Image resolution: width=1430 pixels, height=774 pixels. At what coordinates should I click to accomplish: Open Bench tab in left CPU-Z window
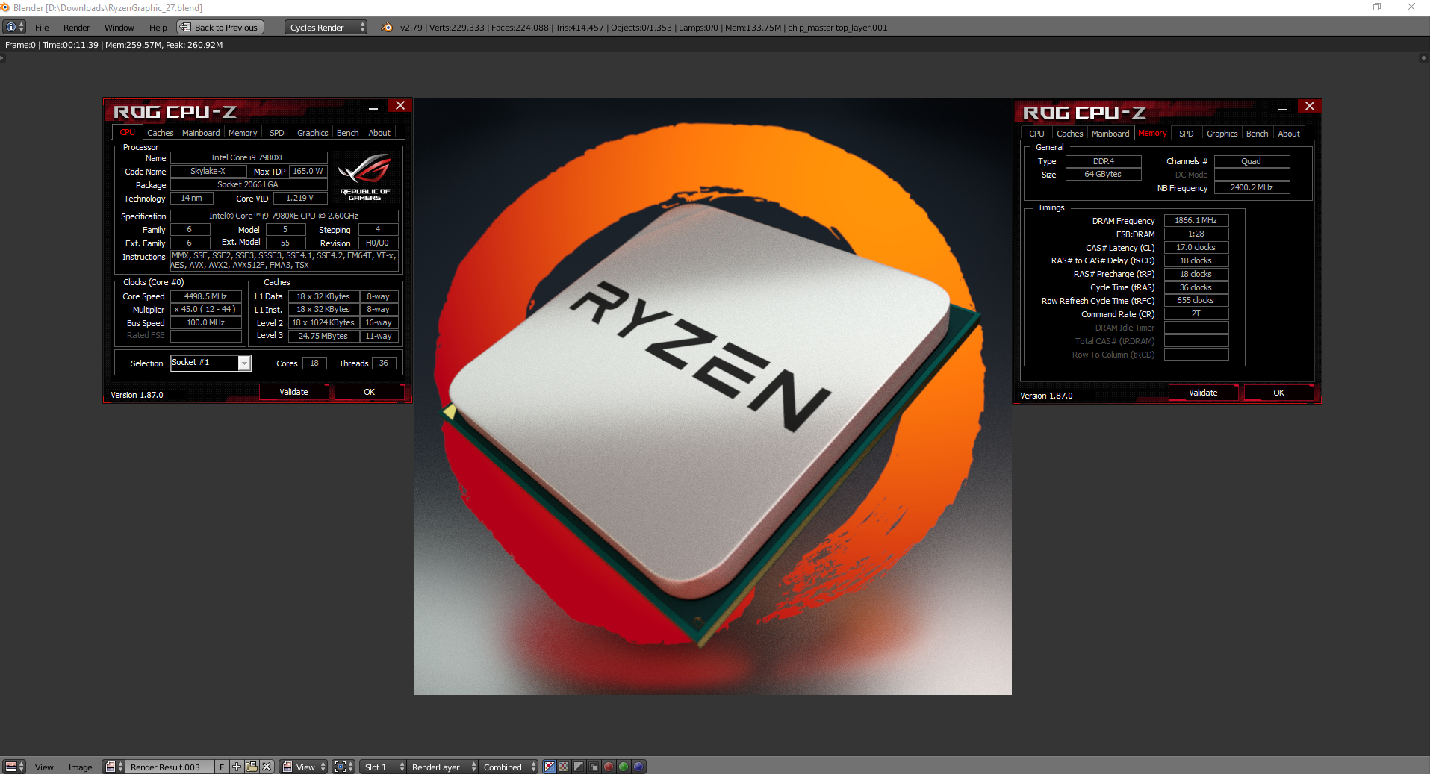tap(348, 133)
